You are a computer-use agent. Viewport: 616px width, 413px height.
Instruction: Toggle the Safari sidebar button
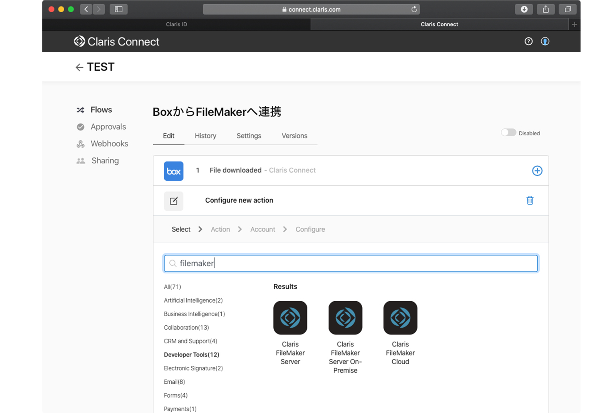point(119,9)
